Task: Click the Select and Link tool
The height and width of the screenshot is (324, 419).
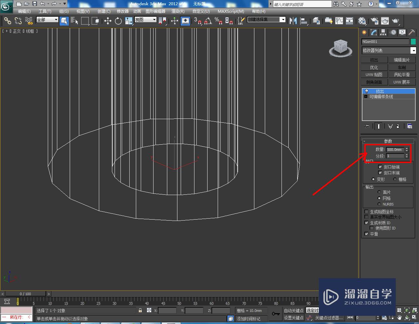Action: point(8,21)
